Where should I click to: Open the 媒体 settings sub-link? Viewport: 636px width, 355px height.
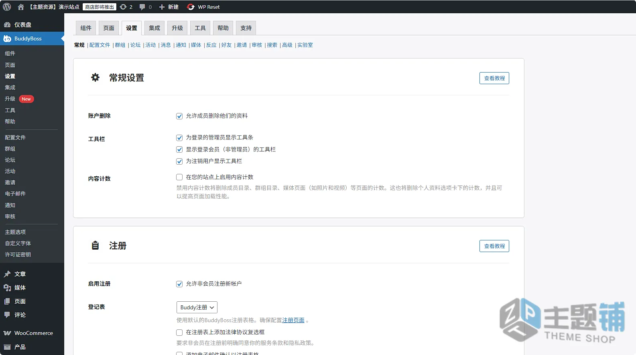(x=196, y=45)
